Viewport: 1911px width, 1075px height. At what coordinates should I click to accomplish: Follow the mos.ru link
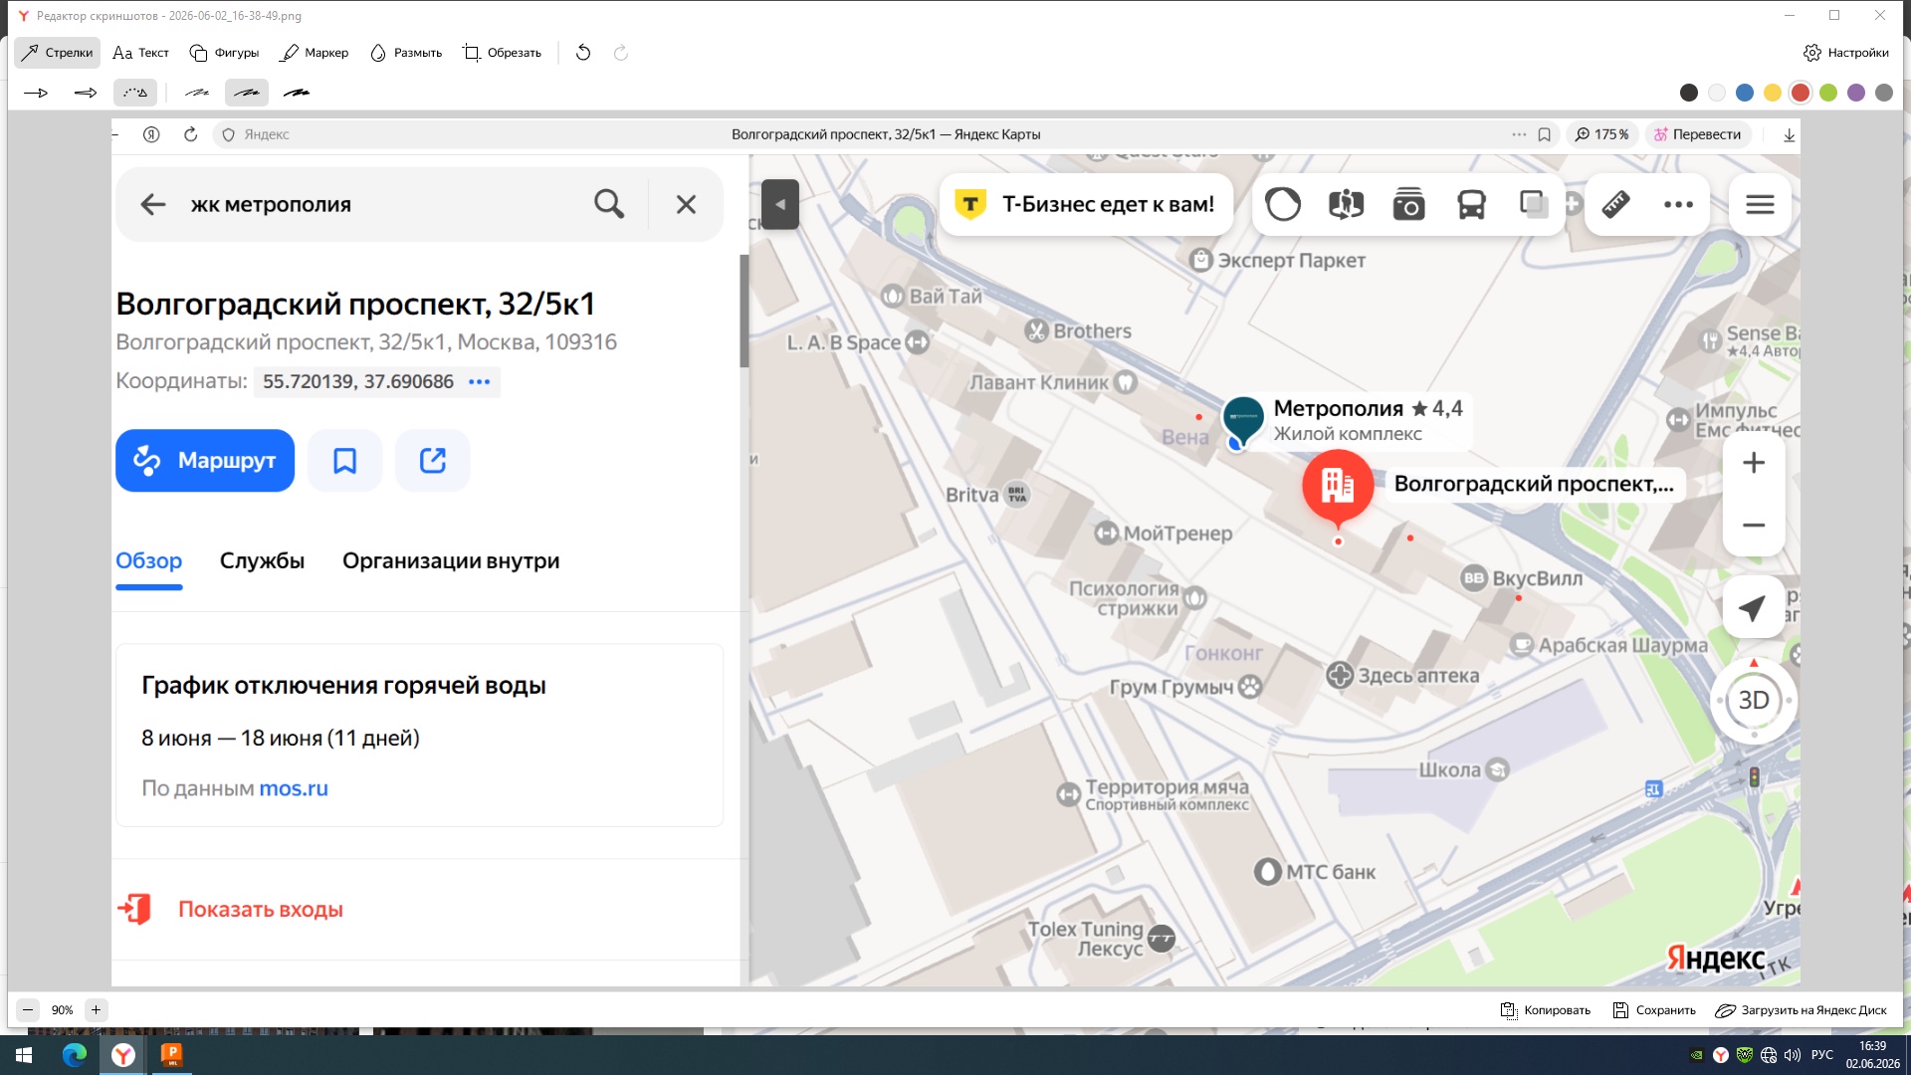294,788
